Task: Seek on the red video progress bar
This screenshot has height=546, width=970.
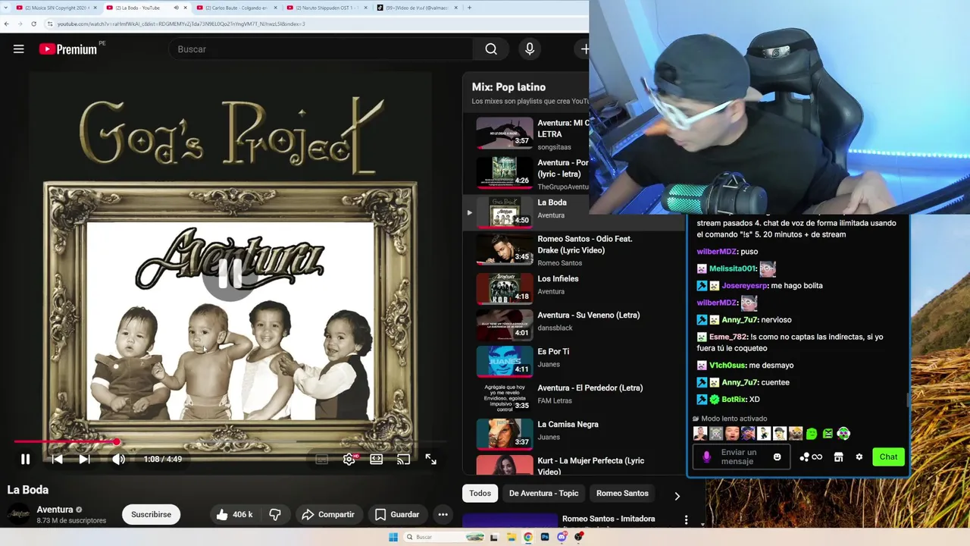Action: coord(230,441)
